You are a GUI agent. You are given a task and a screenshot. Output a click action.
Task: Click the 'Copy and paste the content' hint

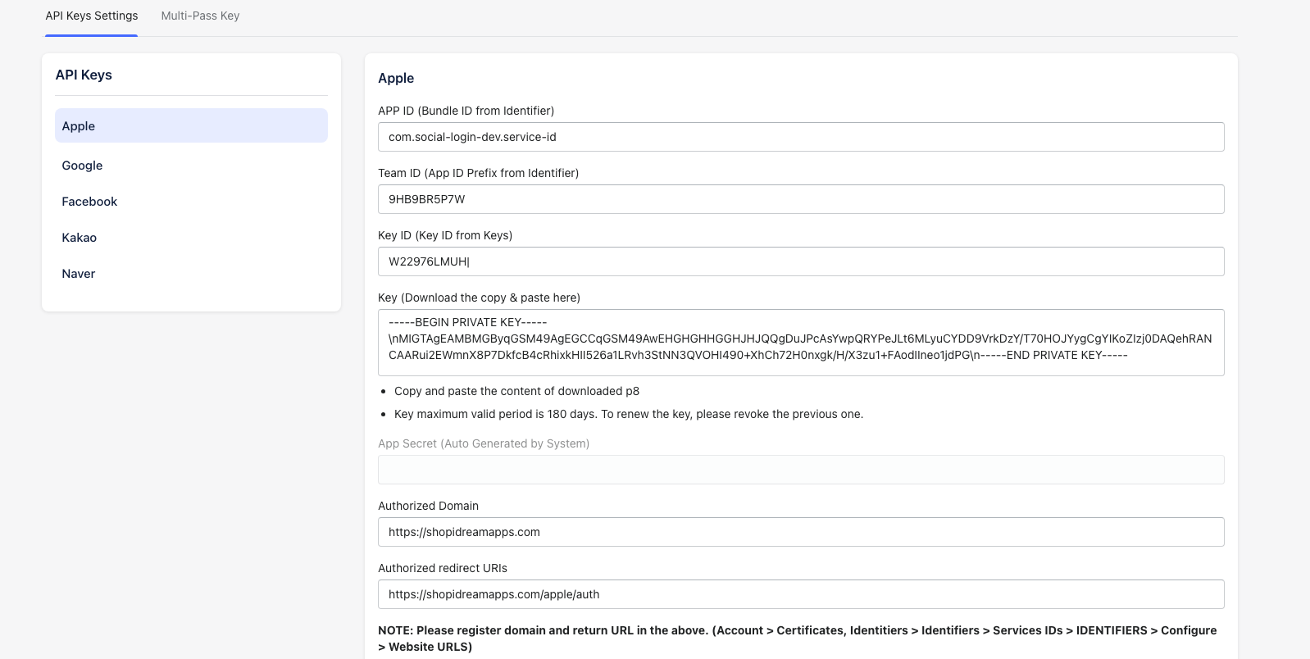pyautogui.click(x=516, y=391)
